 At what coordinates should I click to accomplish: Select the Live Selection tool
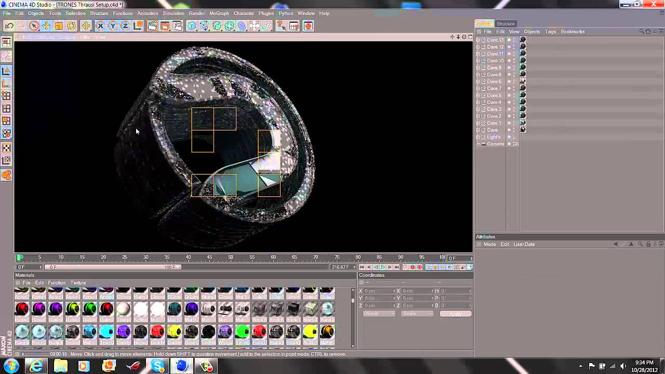[x=34, y=26]
